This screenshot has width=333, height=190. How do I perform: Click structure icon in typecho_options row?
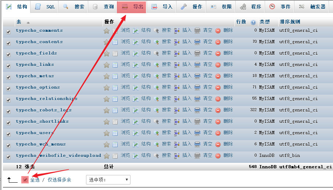(136, 88)
